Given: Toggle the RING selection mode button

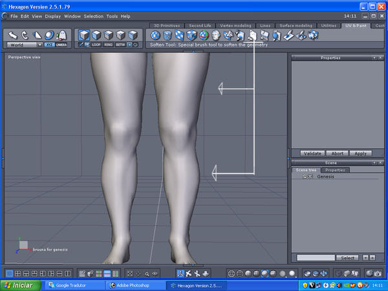Looking at the screenshot, I should tap(108, 45).
